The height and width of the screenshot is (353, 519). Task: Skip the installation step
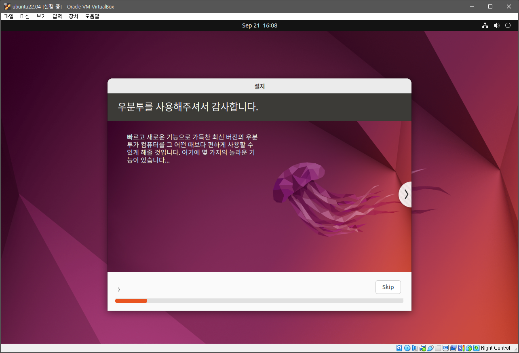click(388, 287)
